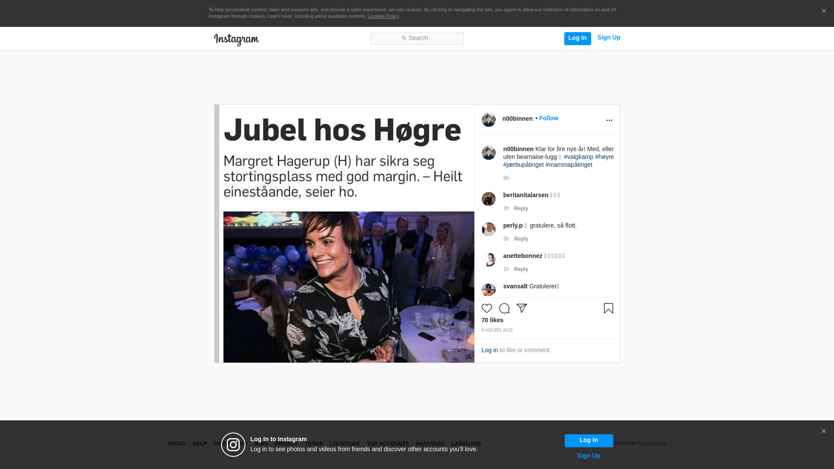Screen dimensions: 834x469
Task: Click beritanitalarsen avatar
Action: [x=488, y=199]
